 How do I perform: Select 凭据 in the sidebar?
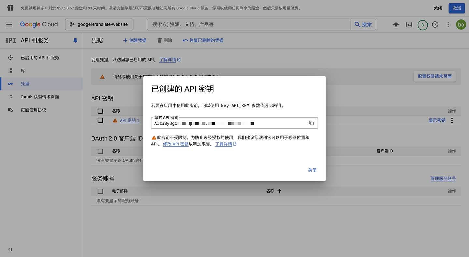click(25, 84)
